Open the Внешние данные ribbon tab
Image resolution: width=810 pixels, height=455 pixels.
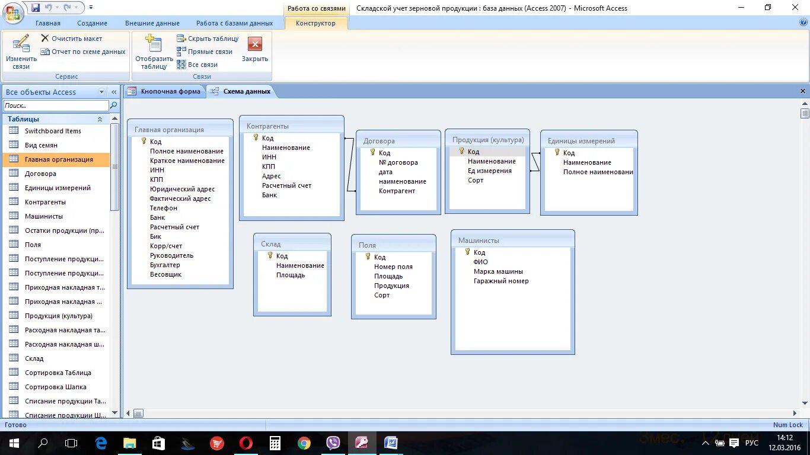152,23
